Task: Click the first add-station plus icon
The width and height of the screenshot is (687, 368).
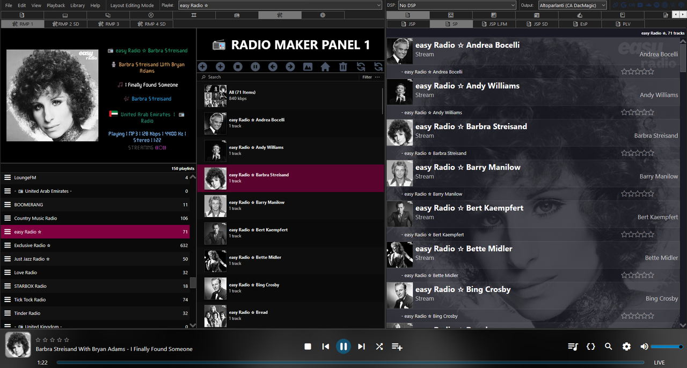Action: [x=202, y=66]
